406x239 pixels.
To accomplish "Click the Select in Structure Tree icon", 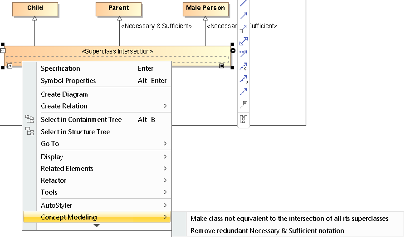I will click(x=29, y=132).
